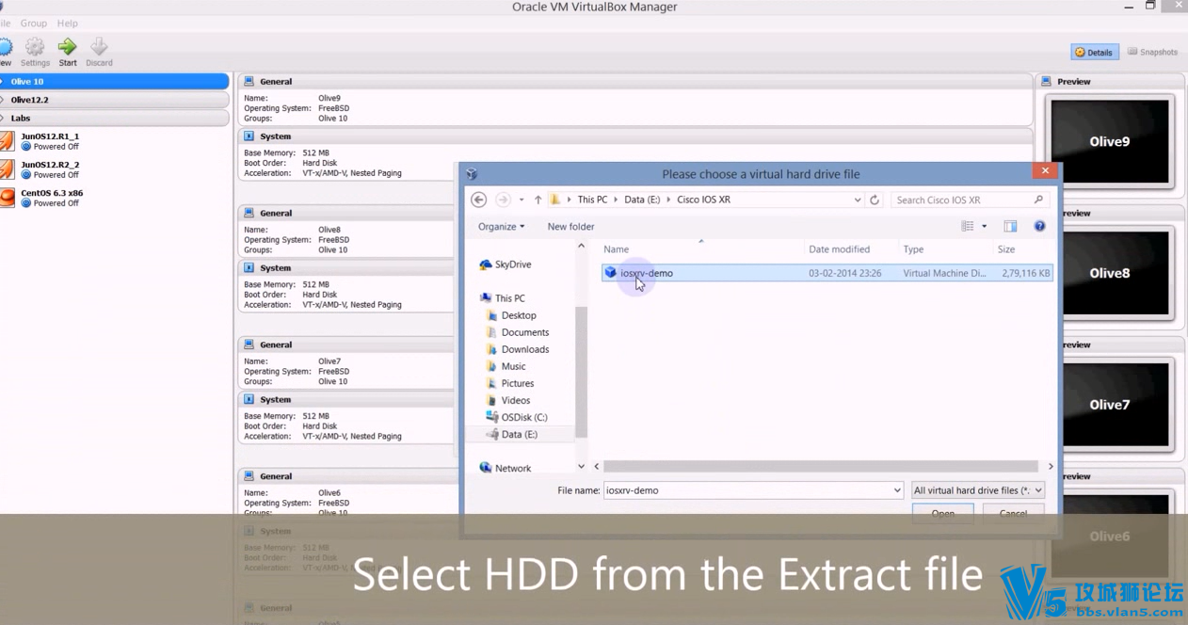This screenshot has width=1188, height=625.
Task: Open Documents in navigation pane
Action: (524, 332)
